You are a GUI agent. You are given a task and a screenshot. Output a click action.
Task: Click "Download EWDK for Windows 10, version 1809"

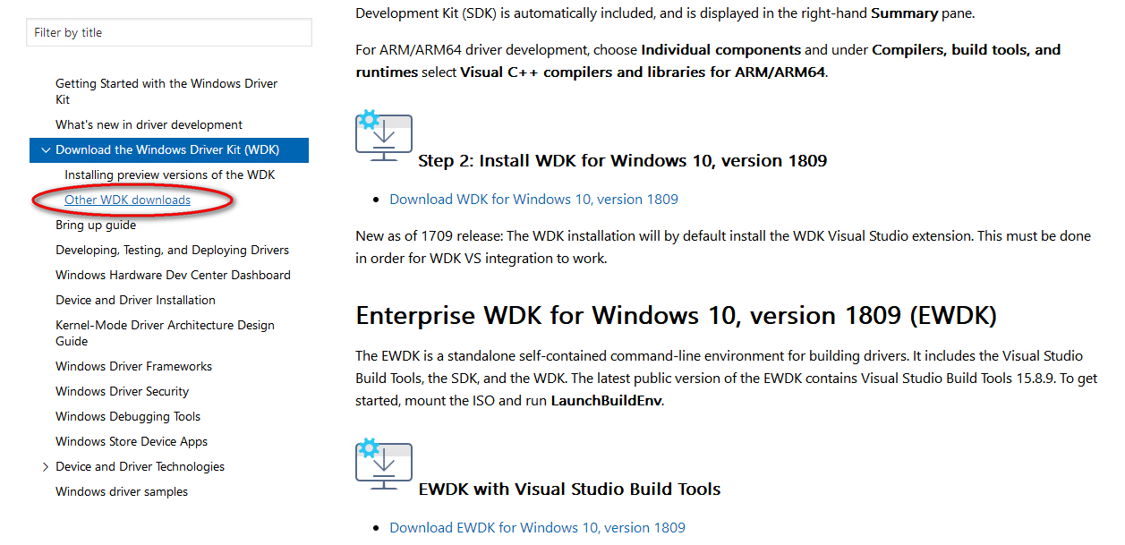point(536,527)
